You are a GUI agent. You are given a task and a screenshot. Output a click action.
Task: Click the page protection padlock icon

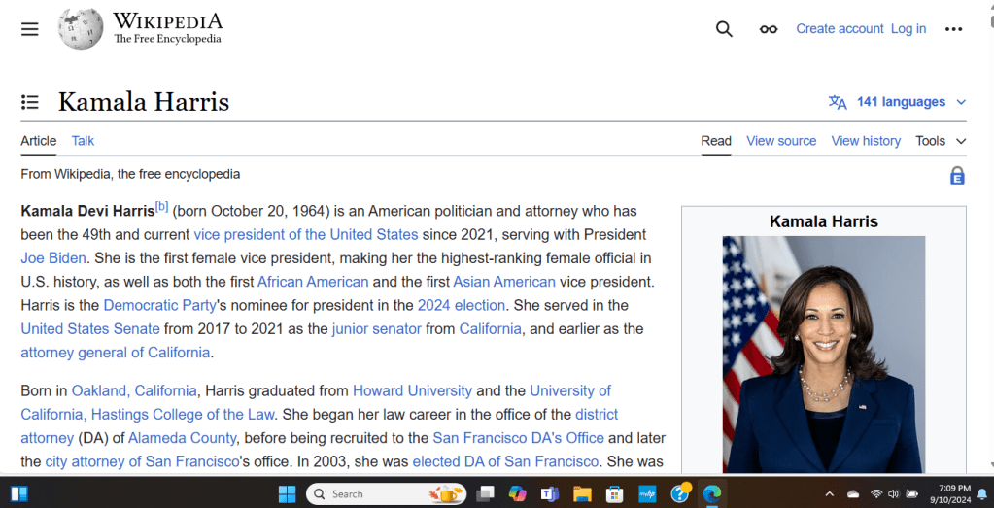point(957,176)
